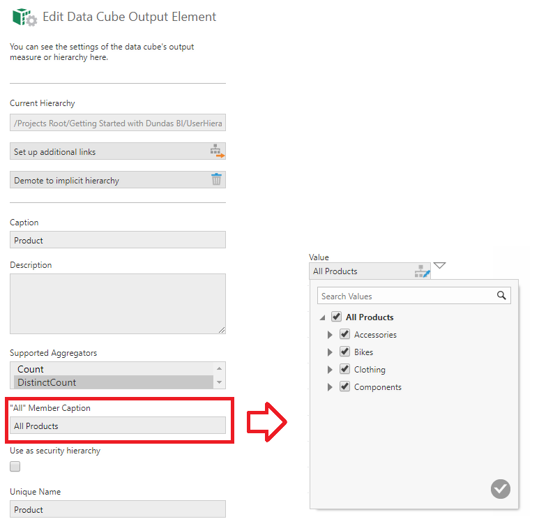The height and width of the screenshot is (526, 539).
Task: Uncheck the Components checkbox
Action: click(x=344, y=387)
